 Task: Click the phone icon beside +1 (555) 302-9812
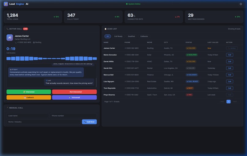point(16,42)
